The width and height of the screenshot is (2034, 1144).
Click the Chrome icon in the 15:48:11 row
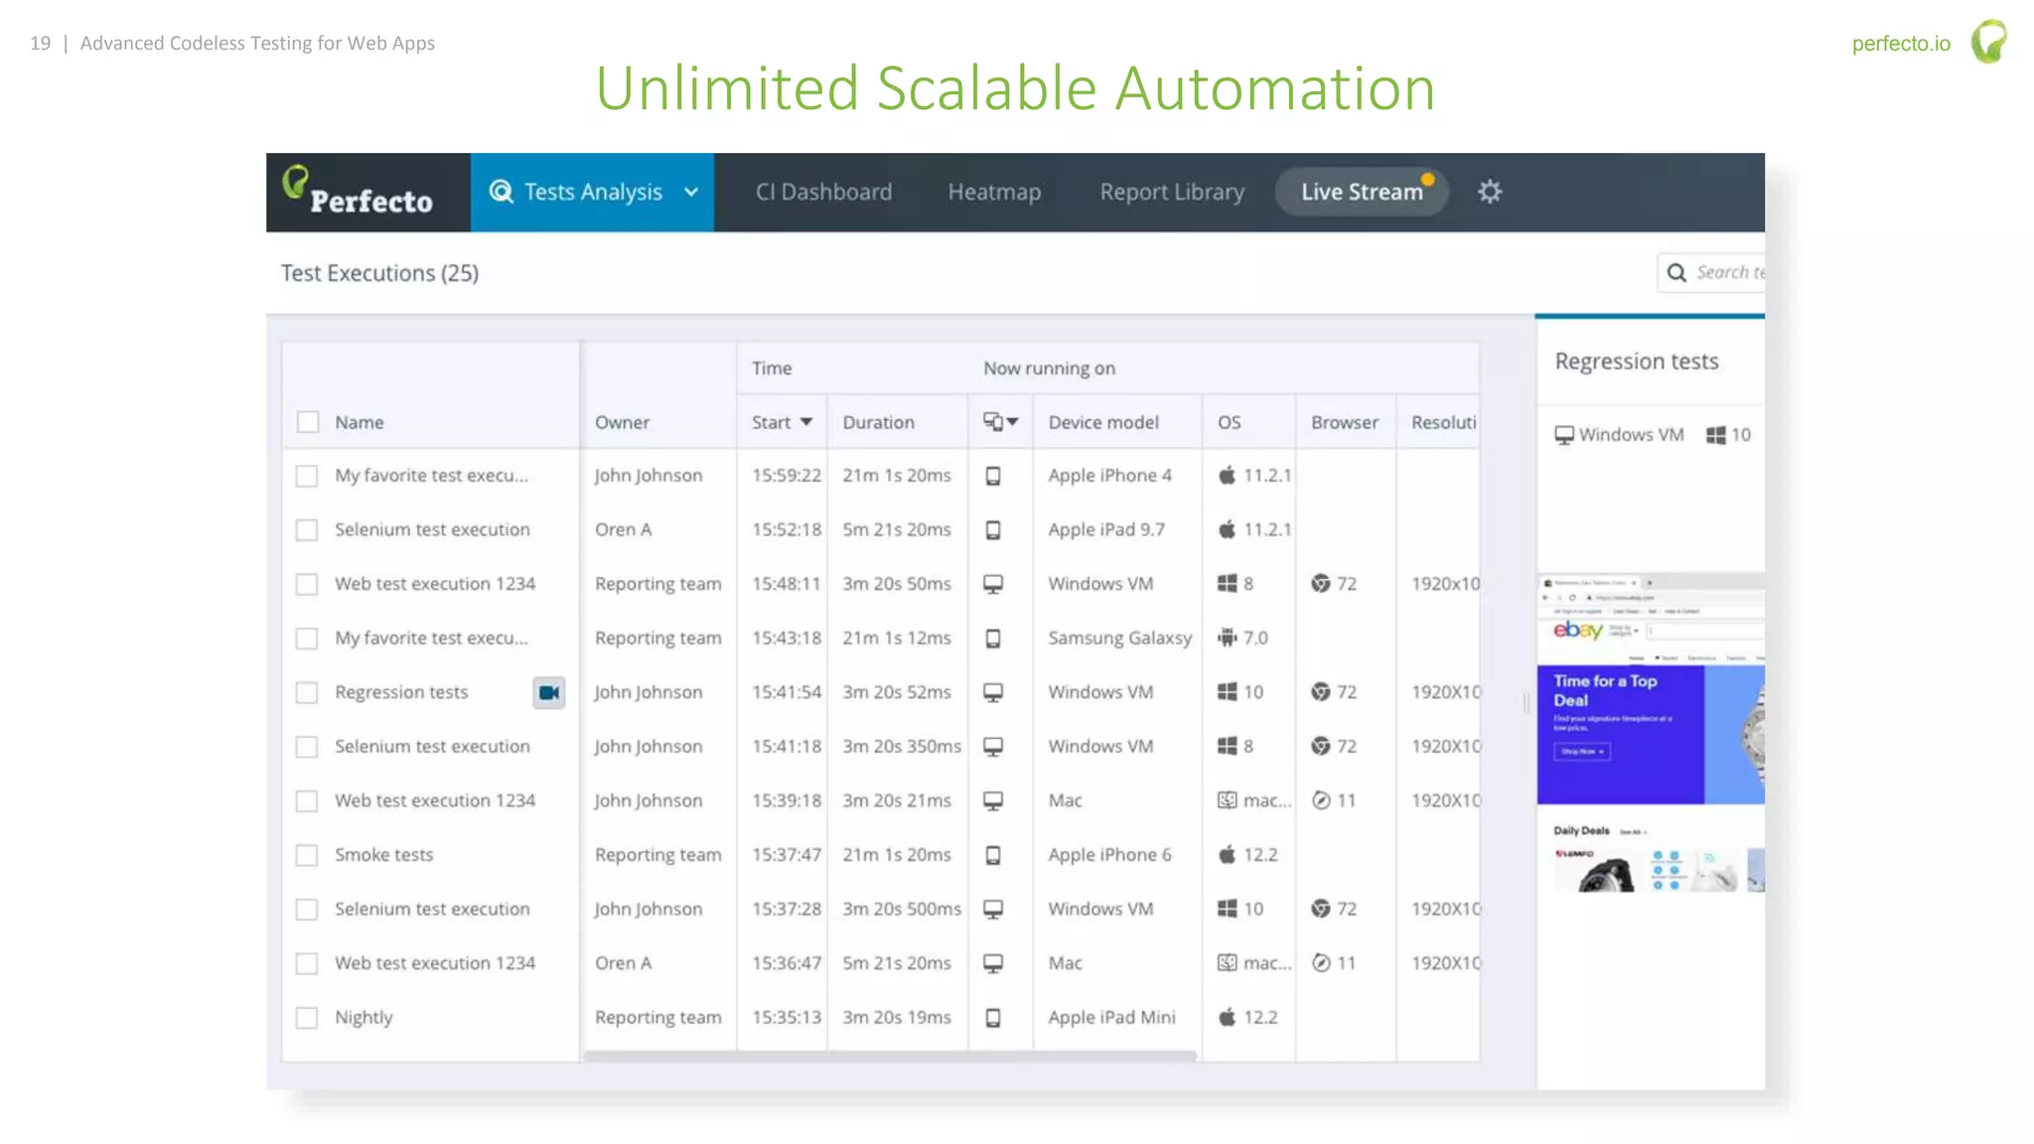(1320, 584)
